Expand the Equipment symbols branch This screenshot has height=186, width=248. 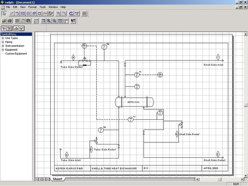pos(2,49)
